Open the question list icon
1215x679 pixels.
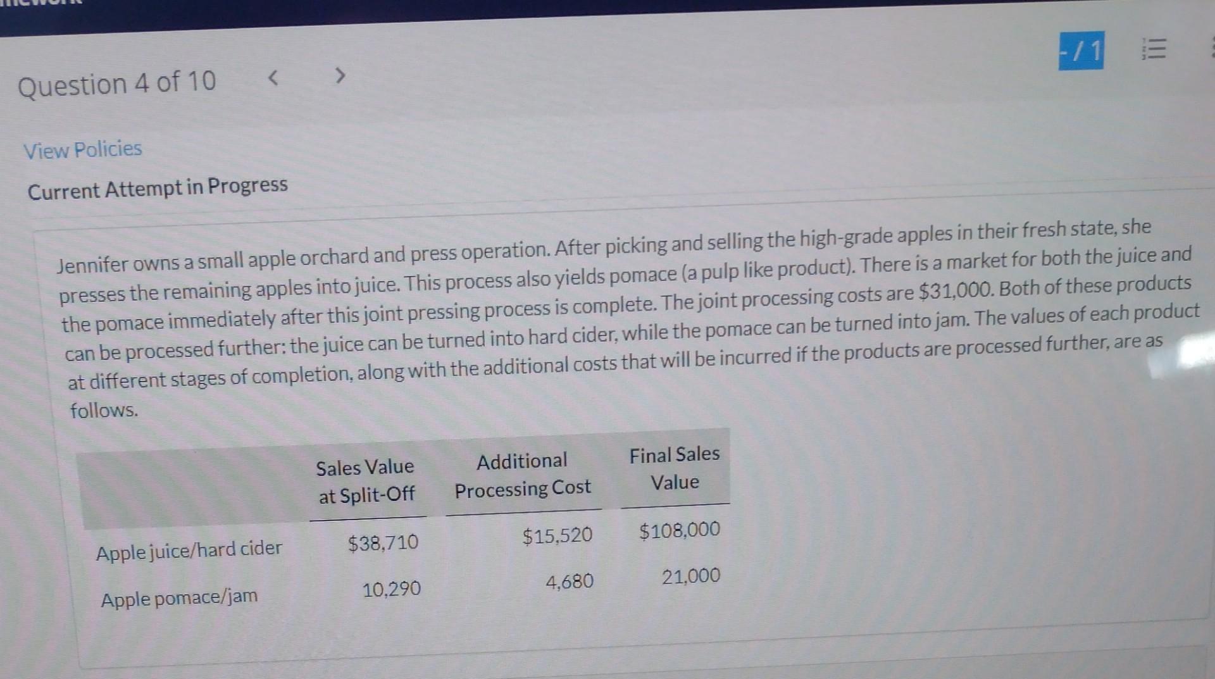click(1154, 49)
